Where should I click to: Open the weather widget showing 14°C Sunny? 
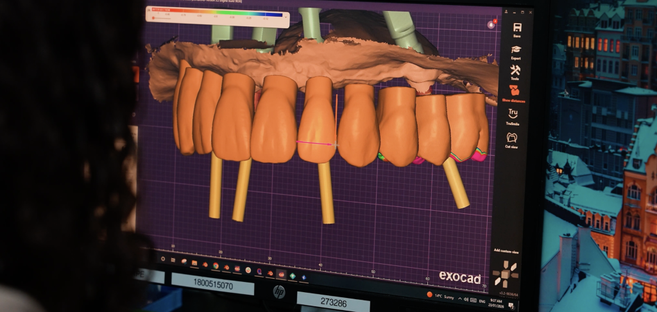coord(440,296)
